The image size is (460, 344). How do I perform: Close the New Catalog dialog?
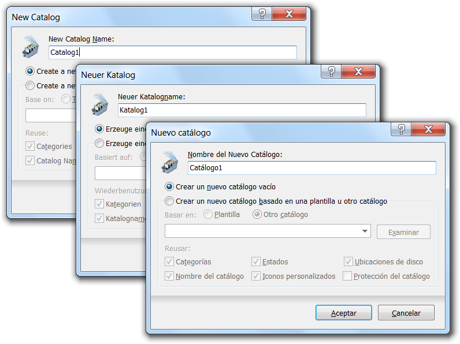point(290,14)
